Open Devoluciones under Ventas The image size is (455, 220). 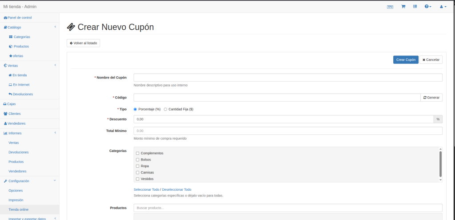click(x=22, y=94)
